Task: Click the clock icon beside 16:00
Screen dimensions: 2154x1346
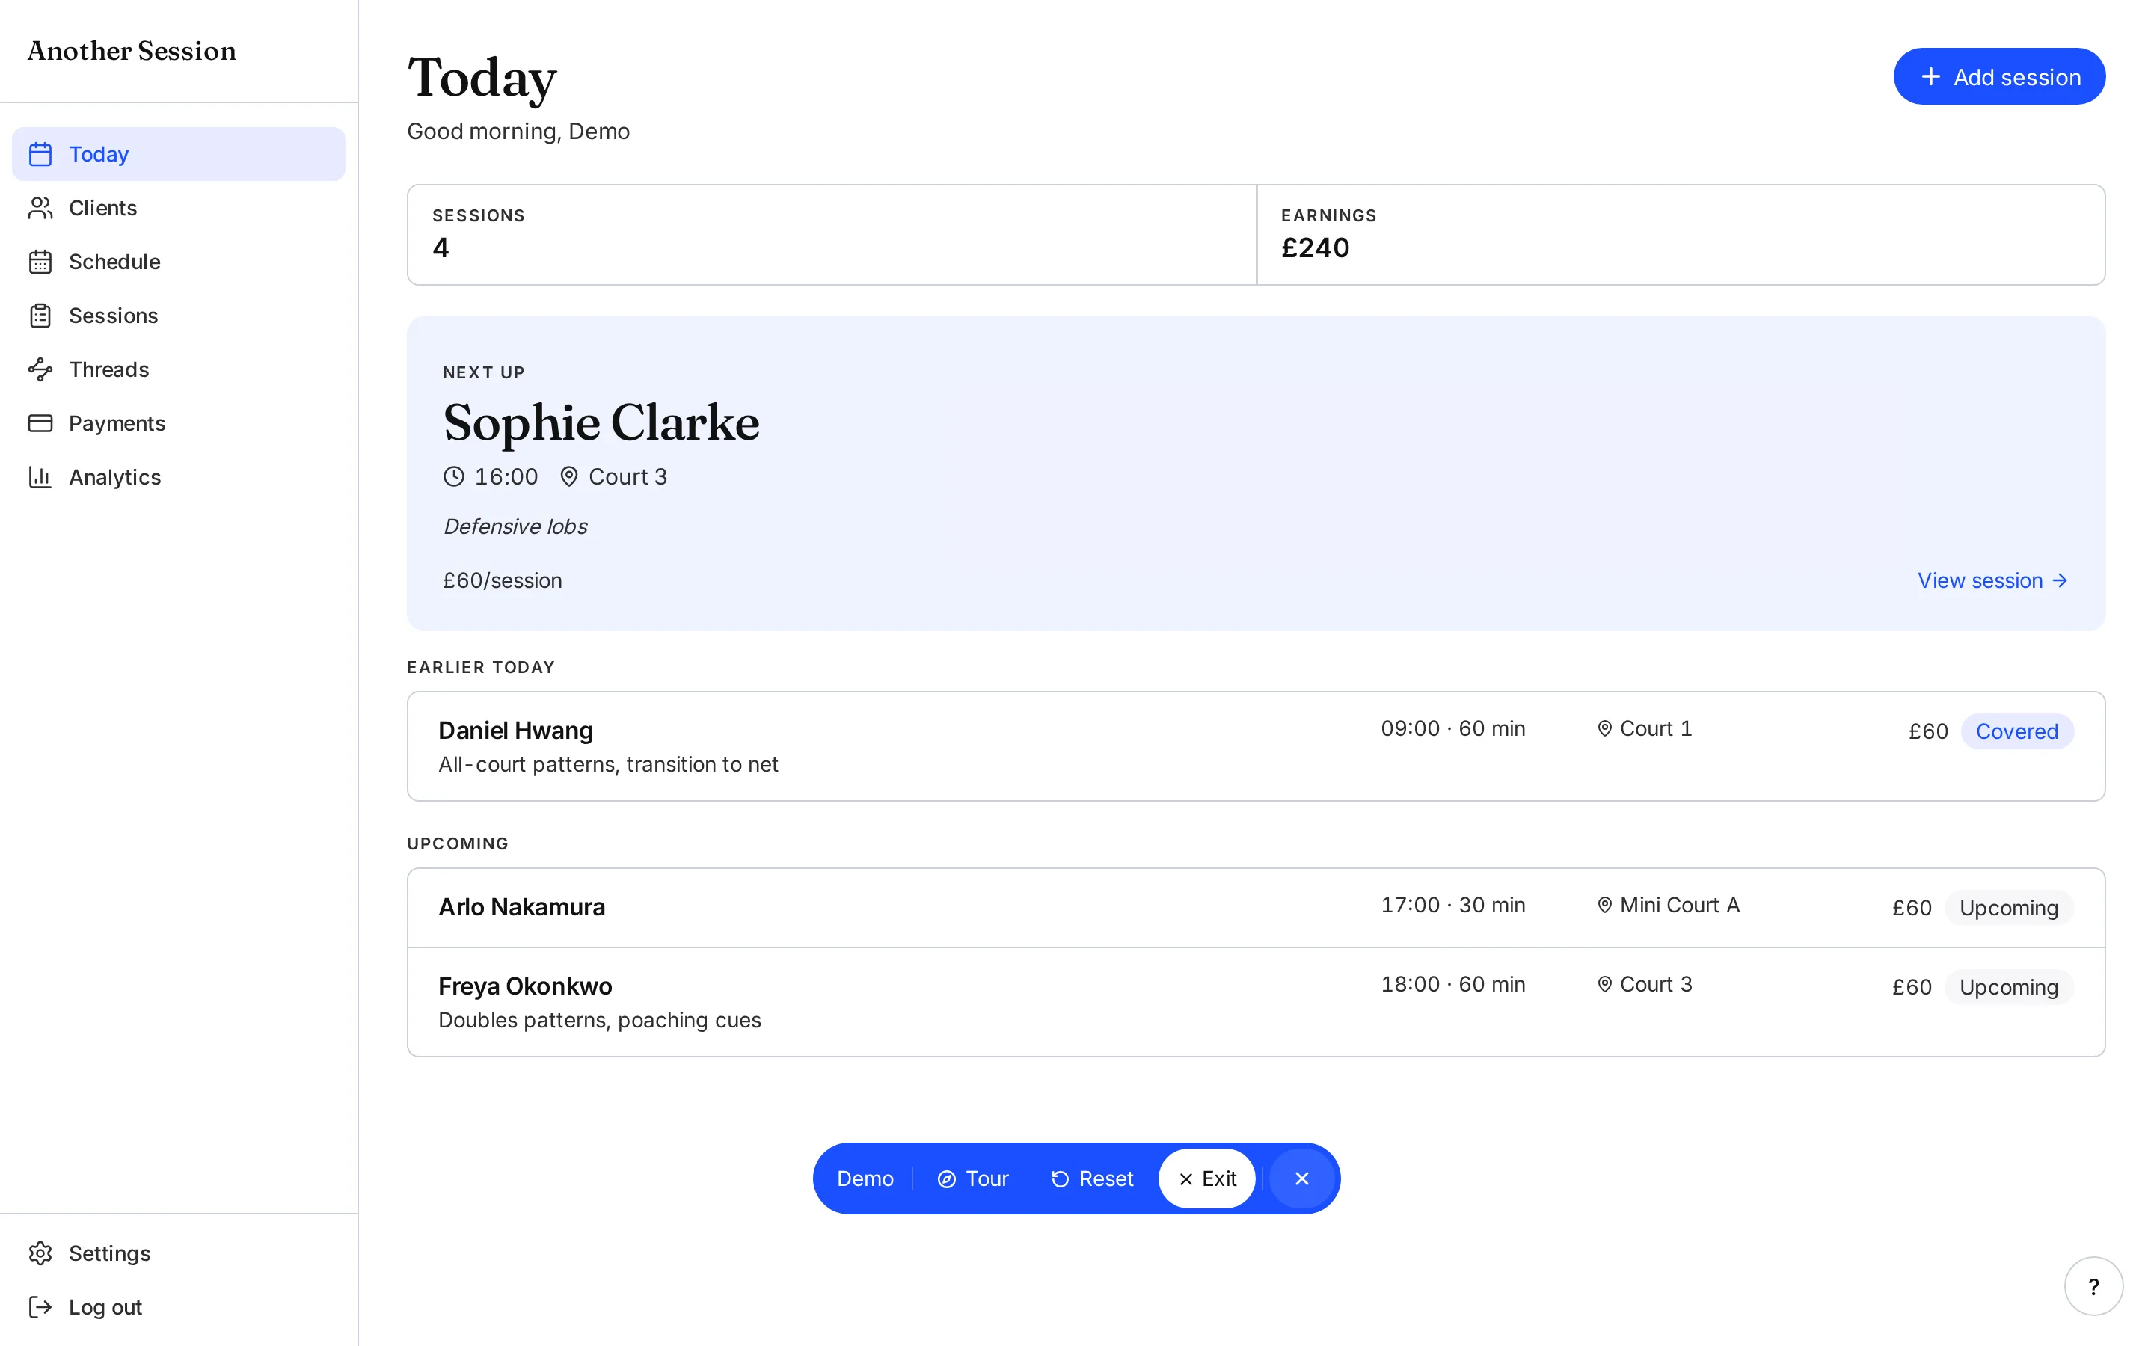Action: click(454, 476)
